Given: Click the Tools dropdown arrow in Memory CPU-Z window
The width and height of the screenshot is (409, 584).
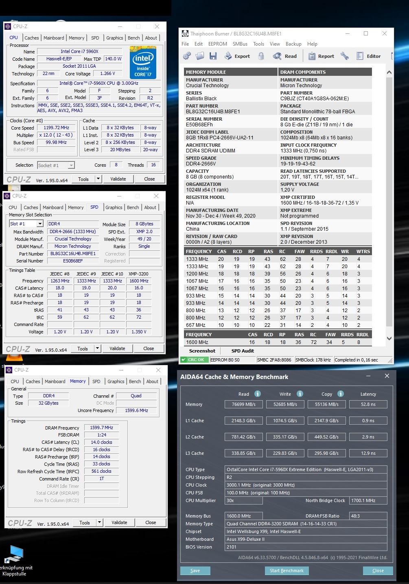Looking at the screenshot, I should pos(99,522).
